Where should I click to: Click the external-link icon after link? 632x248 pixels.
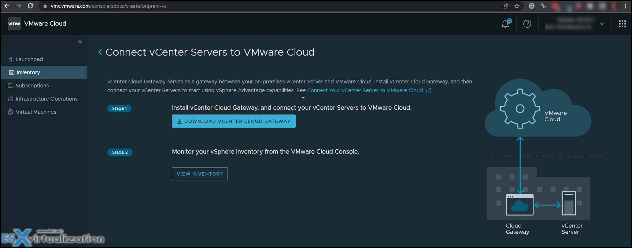(x=429, y=91)
